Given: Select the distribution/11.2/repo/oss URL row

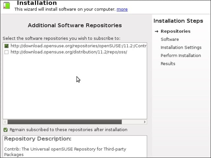Looking at the screenshot, I should pos(75,52).
